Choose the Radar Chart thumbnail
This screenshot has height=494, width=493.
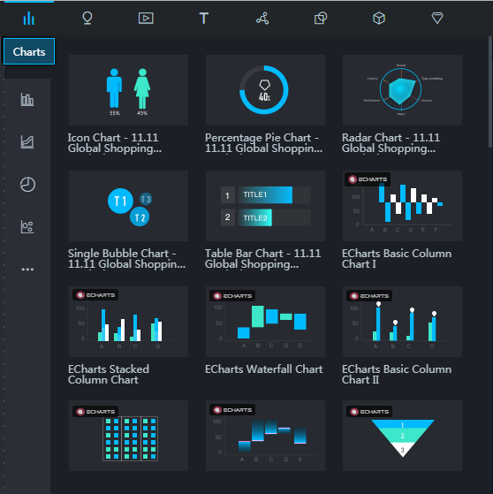(402, 90)
